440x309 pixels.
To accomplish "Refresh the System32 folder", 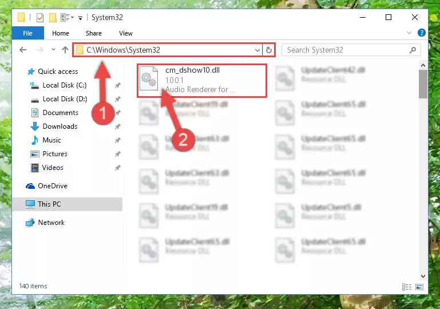I will [x=269, y=50].
